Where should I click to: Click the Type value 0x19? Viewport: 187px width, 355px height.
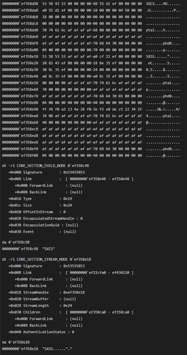pyautogui.click(x=67, y=199)
